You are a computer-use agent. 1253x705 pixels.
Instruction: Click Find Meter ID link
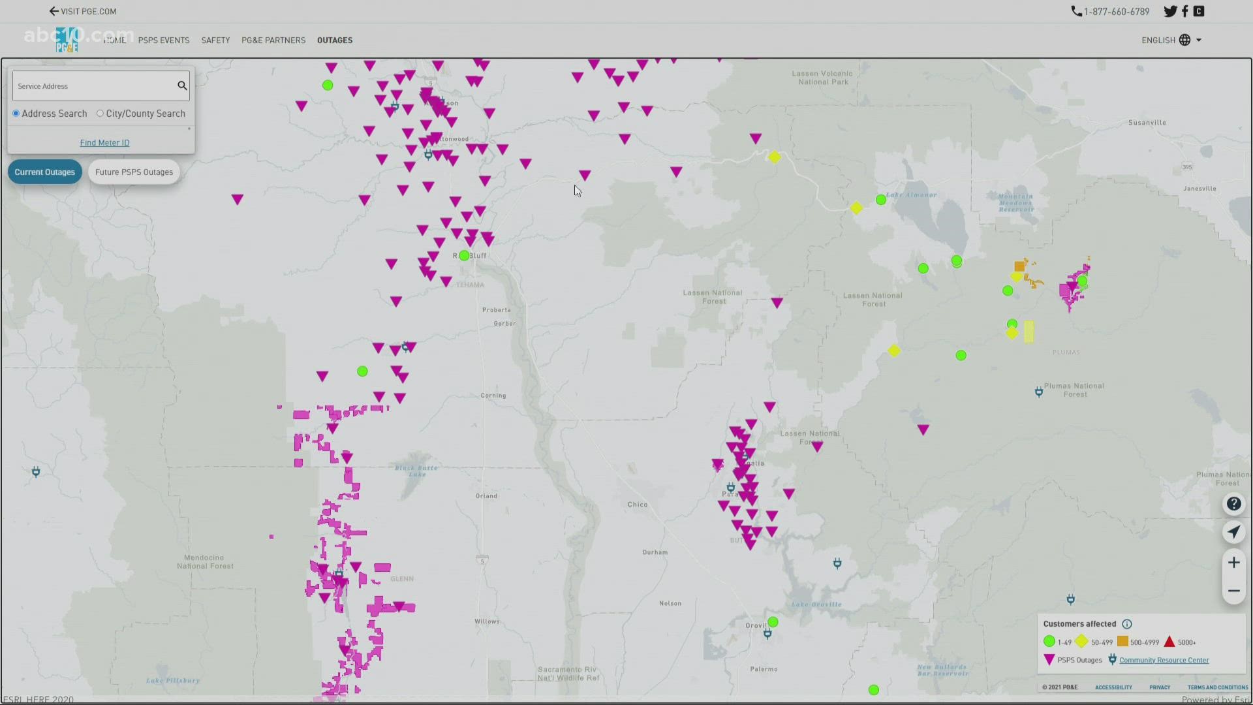(104, 142)
